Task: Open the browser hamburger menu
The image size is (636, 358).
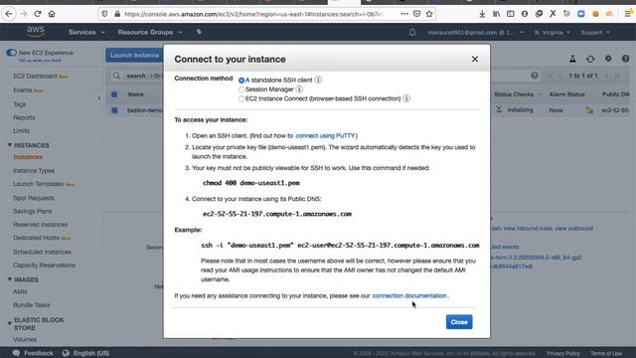Action: 627,14
